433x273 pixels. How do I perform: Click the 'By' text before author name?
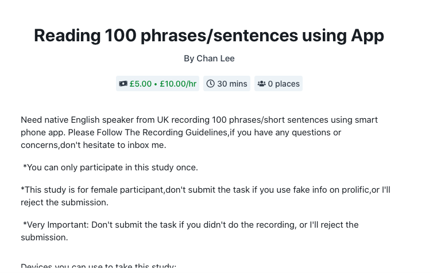pyautogui.click(x=189, y=58)
